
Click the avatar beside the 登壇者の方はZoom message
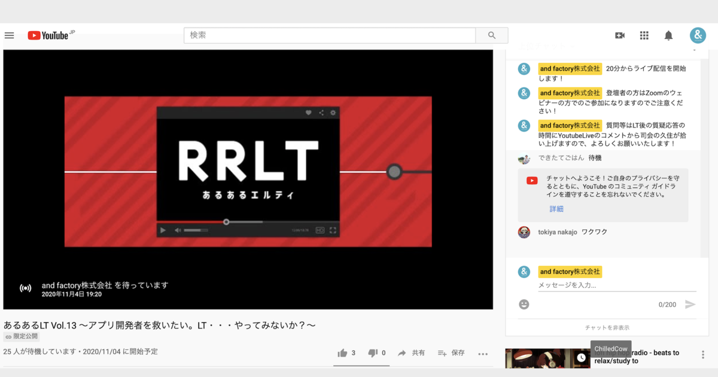tap(524, 93)
